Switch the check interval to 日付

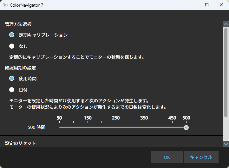12,90
